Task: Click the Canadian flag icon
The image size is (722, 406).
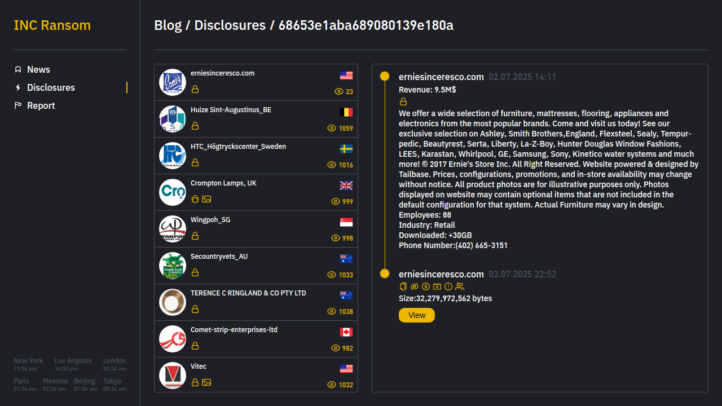Action: click(x=346, y=332)
